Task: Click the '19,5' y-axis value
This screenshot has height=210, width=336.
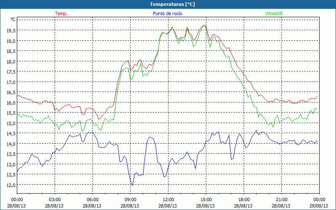Action: (x=10, y=31)
